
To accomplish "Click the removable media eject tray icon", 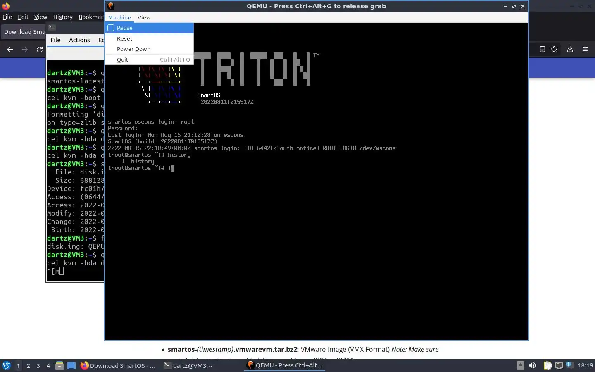I will pos(521,365).
